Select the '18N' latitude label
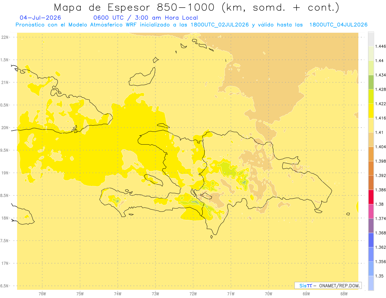The width and height of the screenshot is (386, 298). (5, 218)
